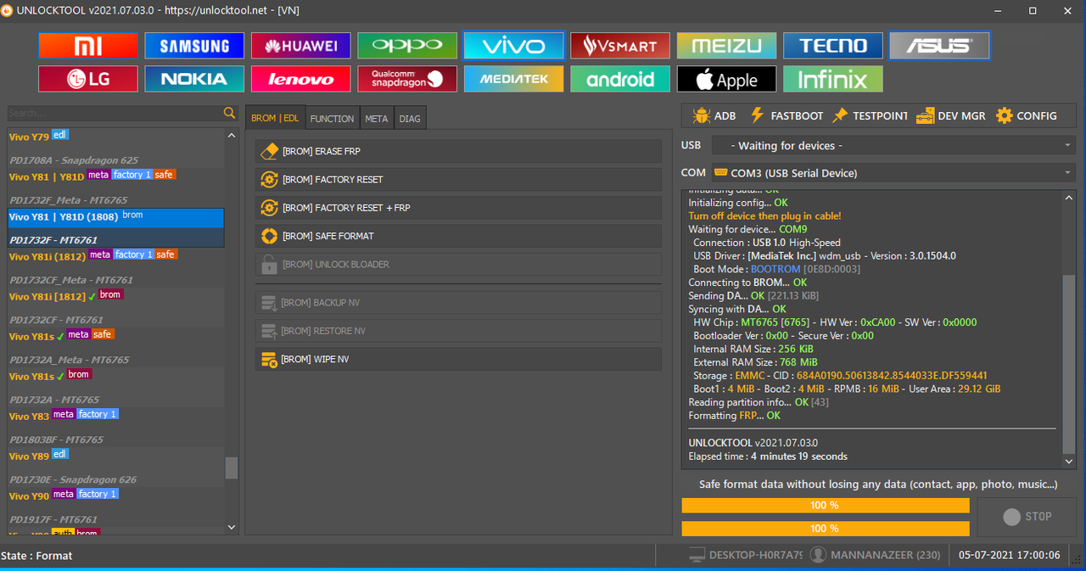Image resolution: width=1086 pixels, height=571 pixels.
Task: Choose the Apple tile
Action: (726, 79)
